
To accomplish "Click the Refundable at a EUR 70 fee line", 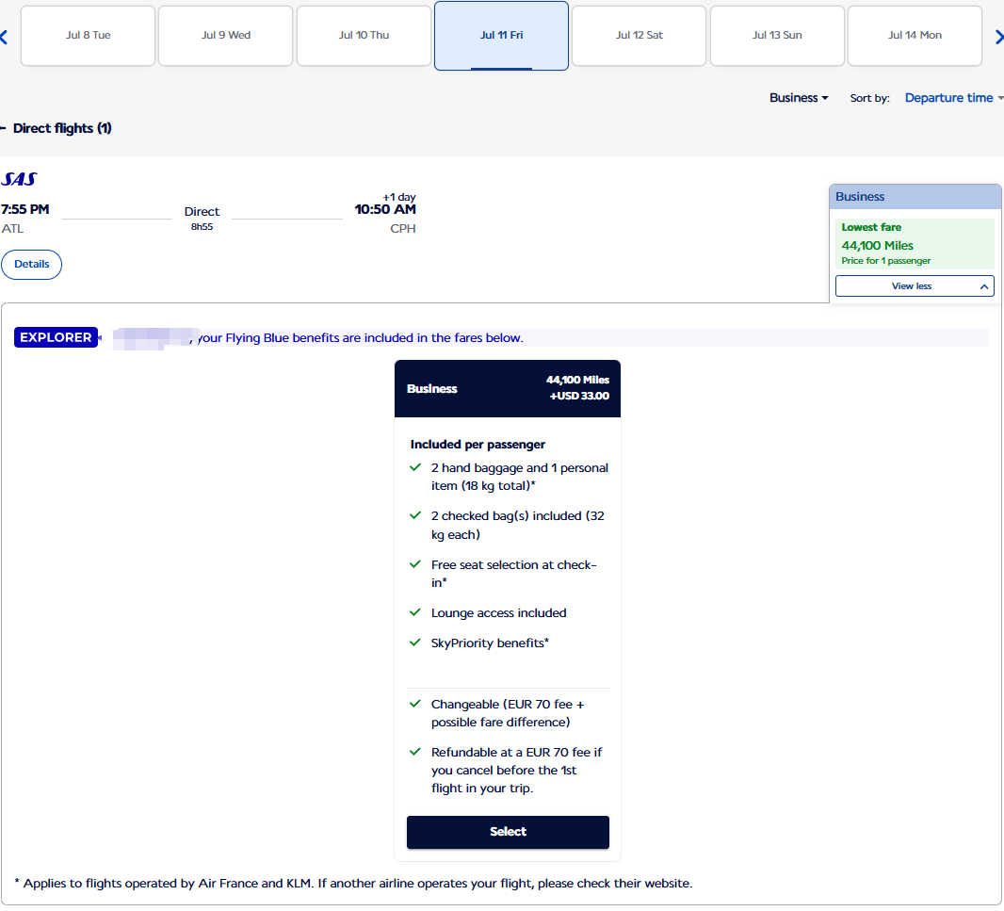I will click(516, 770).
